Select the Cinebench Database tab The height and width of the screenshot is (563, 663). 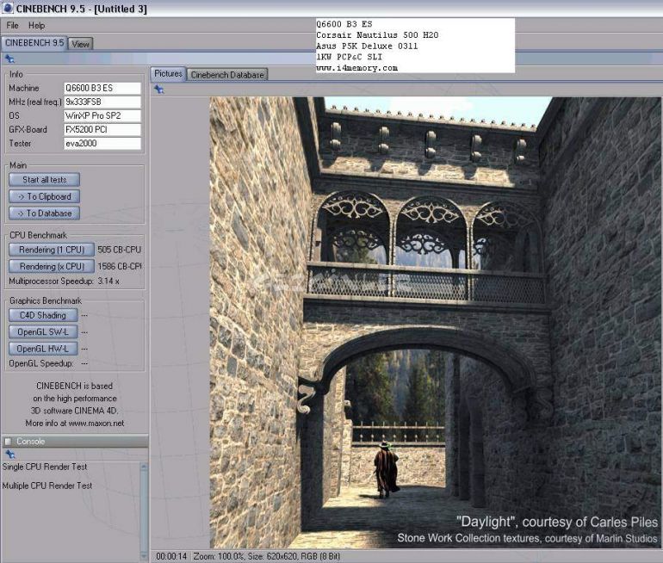(x=228, y=75)
